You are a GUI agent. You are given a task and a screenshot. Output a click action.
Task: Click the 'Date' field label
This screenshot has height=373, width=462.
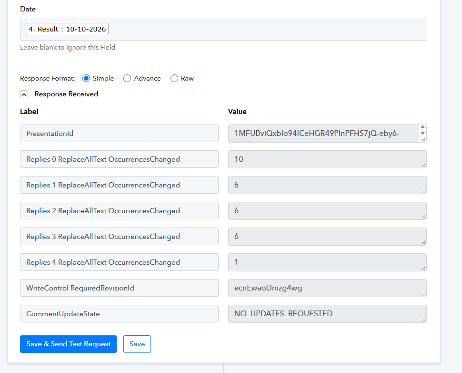28,9
